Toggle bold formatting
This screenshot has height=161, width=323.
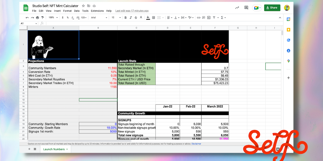pos(126,18)
